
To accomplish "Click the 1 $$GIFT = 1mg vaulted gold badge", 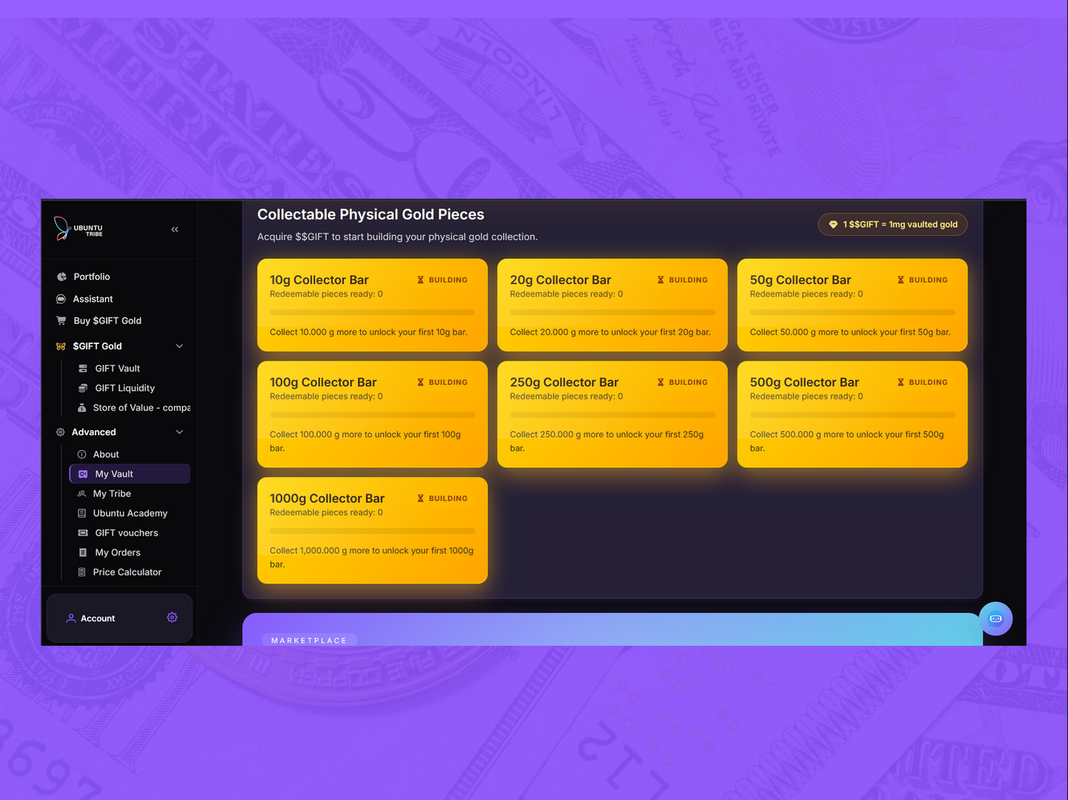I will (892, 225).
